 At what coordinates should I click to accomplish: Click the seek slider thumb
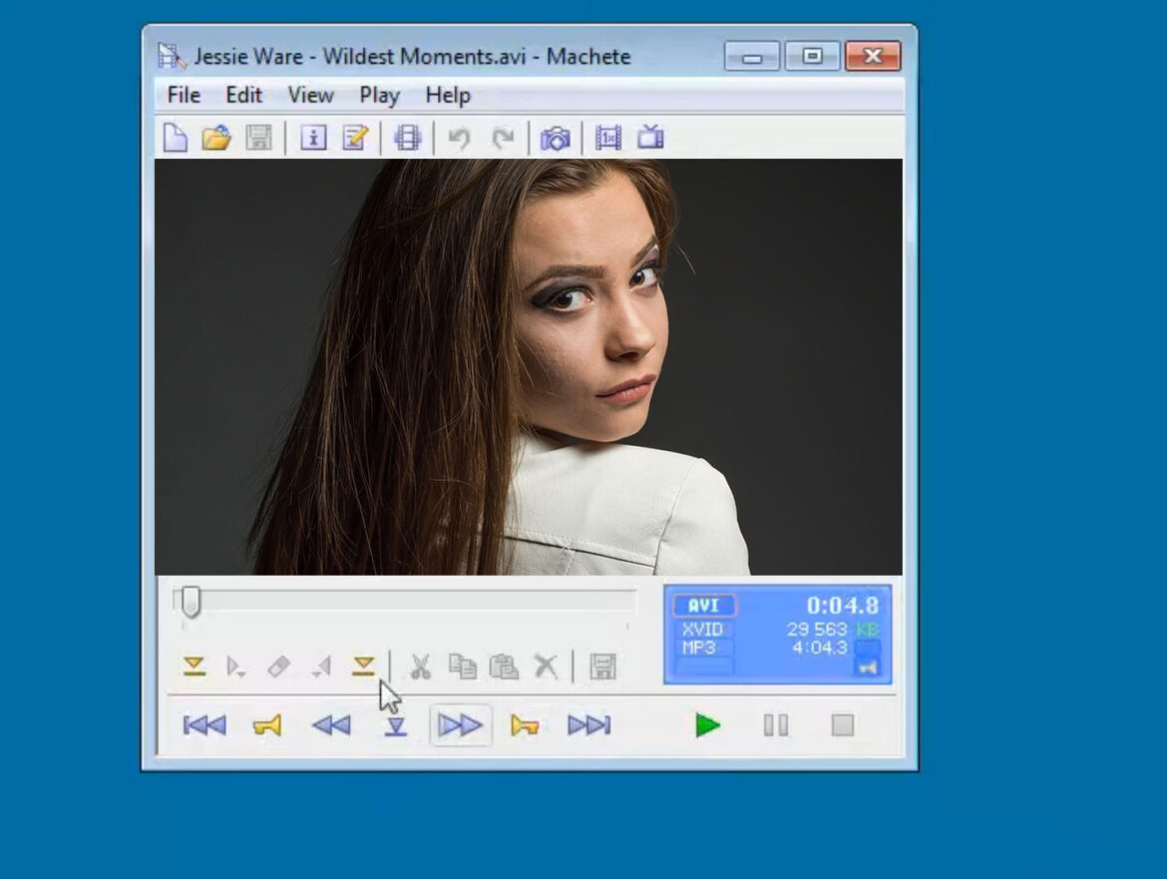[x=190, y=602]
